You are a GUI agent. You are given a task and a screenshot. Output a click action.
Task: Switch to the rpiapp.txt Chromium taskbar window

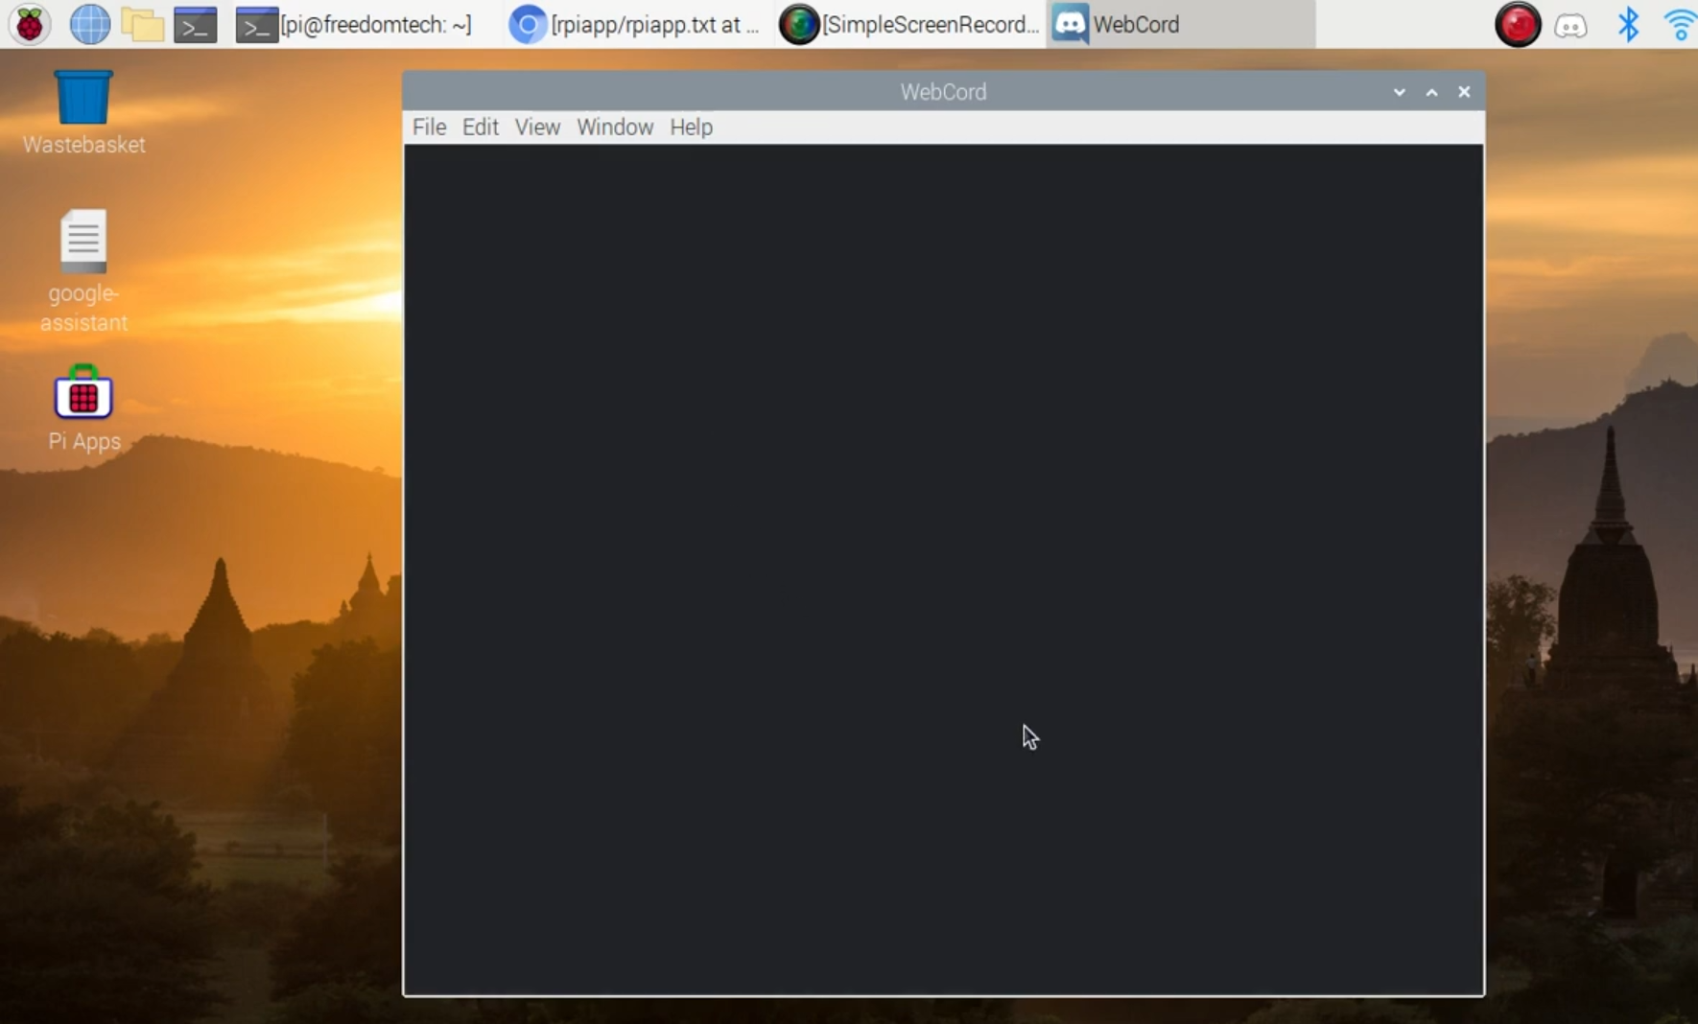pos(635,24)
